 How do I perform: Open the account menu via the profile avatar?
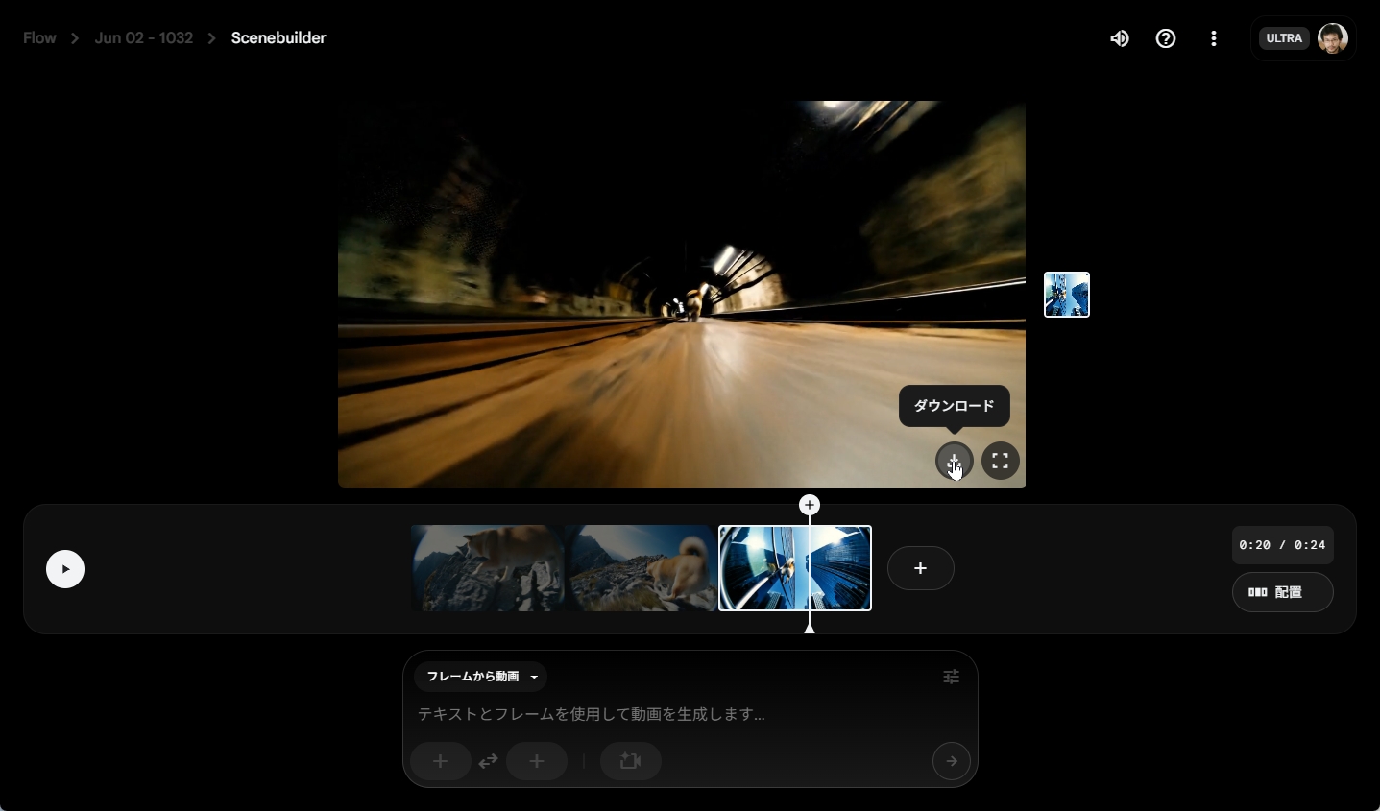pos(1334,38)
